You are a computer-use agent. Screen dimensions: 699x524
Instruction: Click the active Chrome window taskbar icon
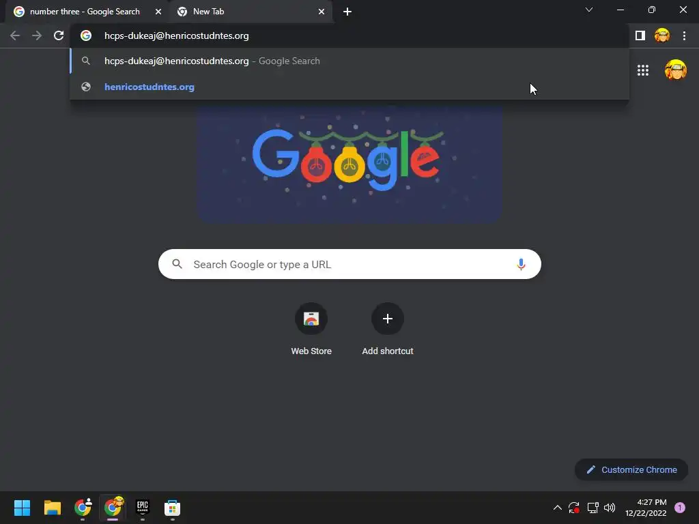click(x=113, y=508)
